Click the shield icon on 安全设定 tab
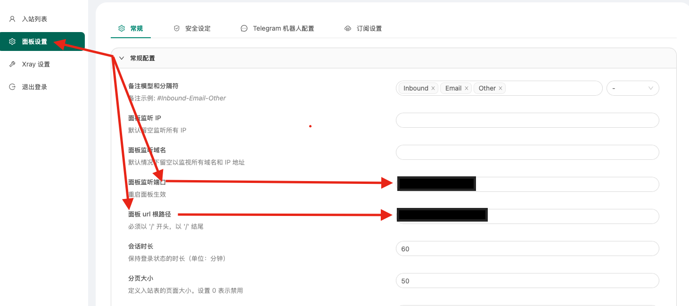The height and width of the screenshot is (306, 689). point(177,28)
